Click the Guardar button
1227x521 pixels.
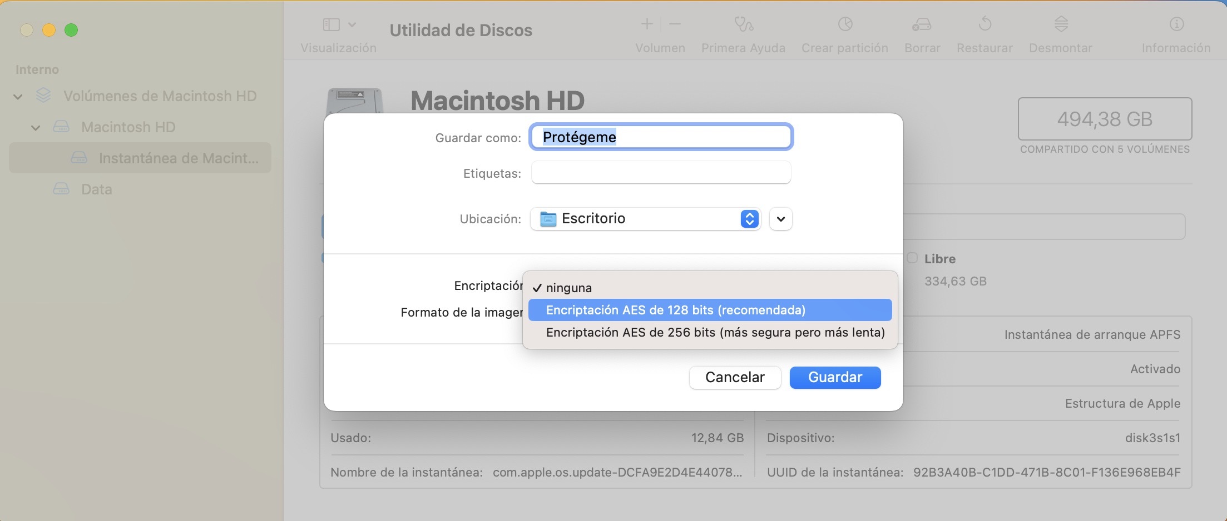click(x=835, y=378)
